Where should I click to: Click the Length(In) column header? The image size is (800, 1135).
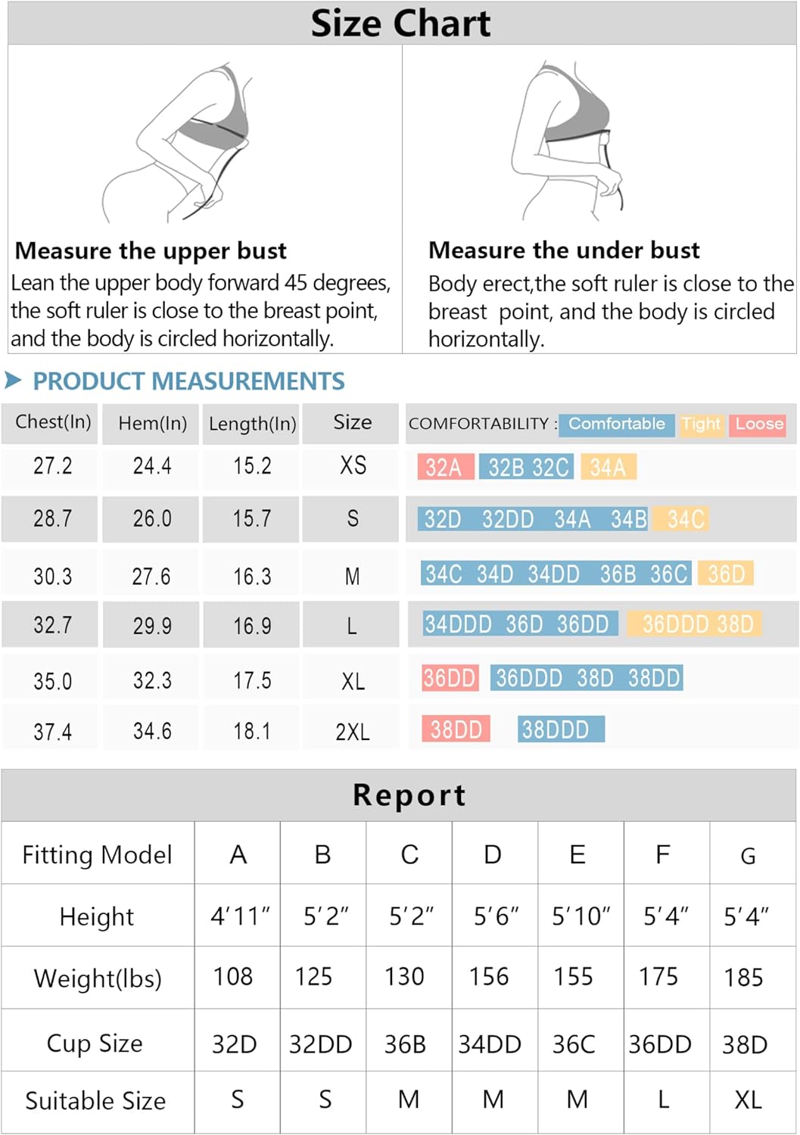click(x=251, y=423)
